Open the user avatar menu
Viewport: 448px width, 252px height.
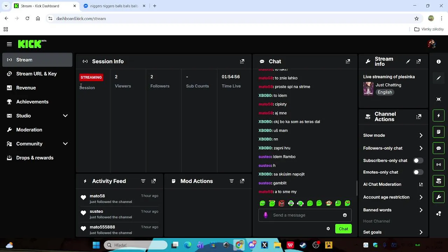pyautogui.click(x=431, y=44)
